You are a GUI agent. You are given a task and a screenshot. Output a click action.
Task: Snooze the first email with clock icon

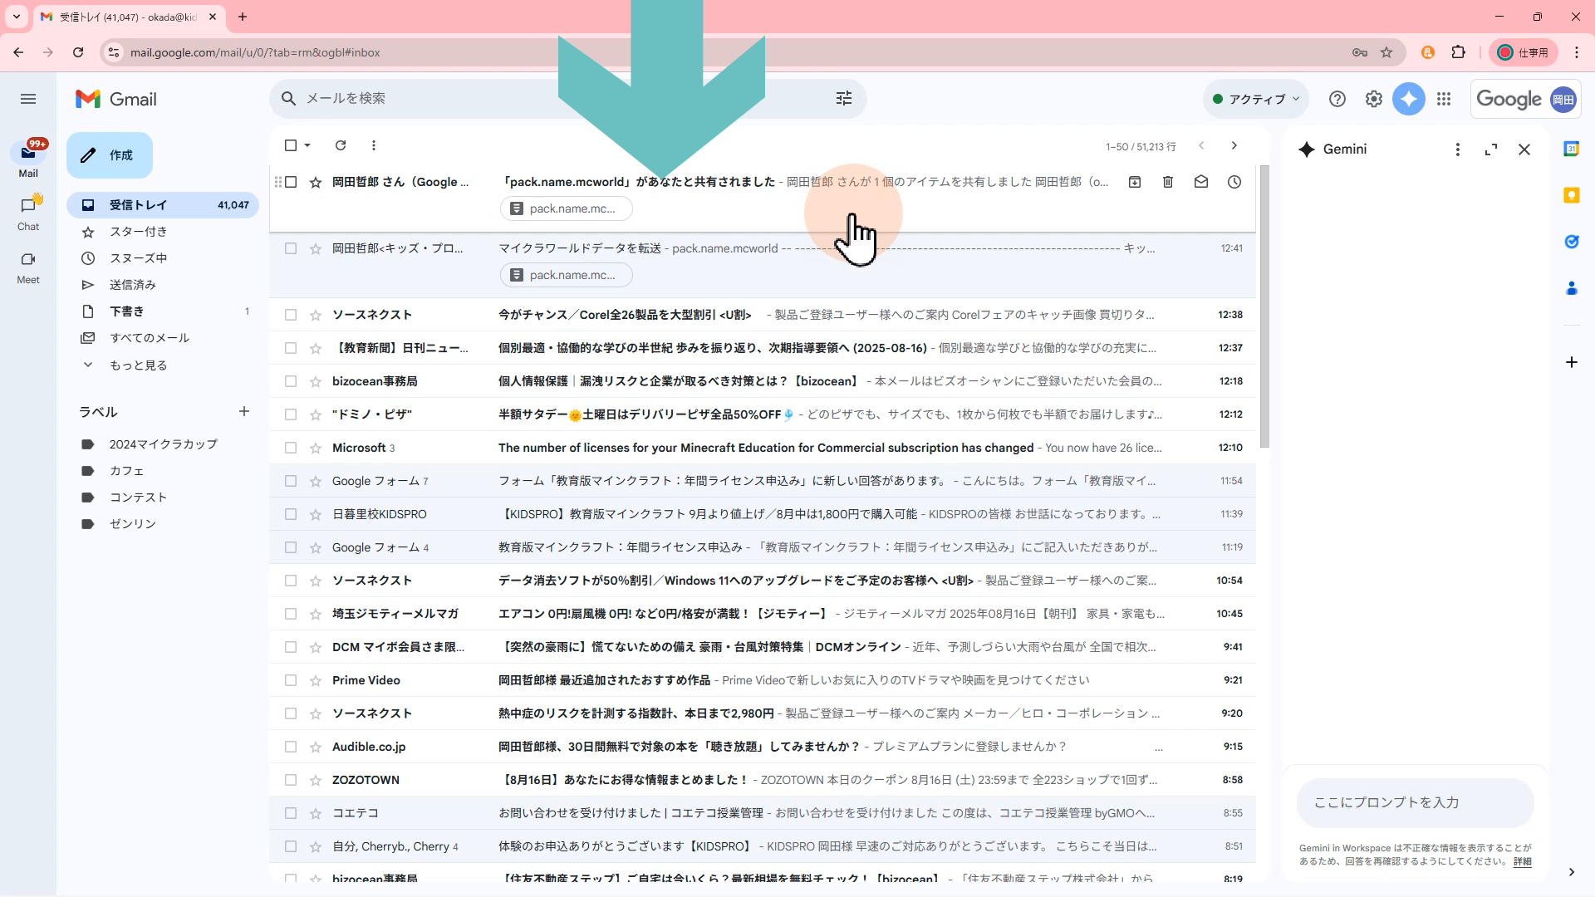pos(1234,182)
